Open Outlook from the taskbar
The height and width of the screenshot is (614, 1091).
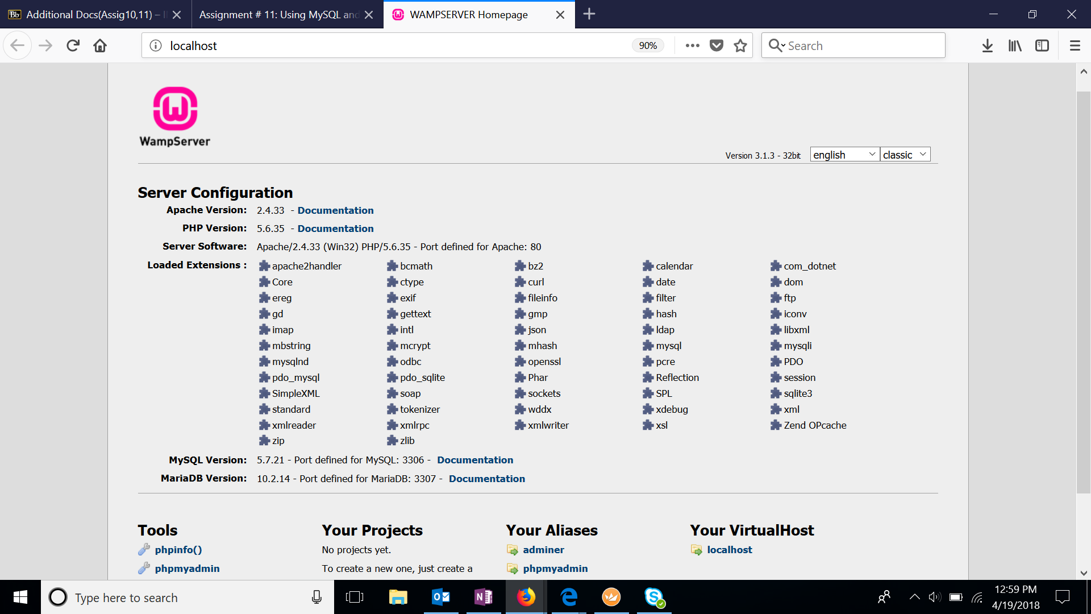(441, 597)
